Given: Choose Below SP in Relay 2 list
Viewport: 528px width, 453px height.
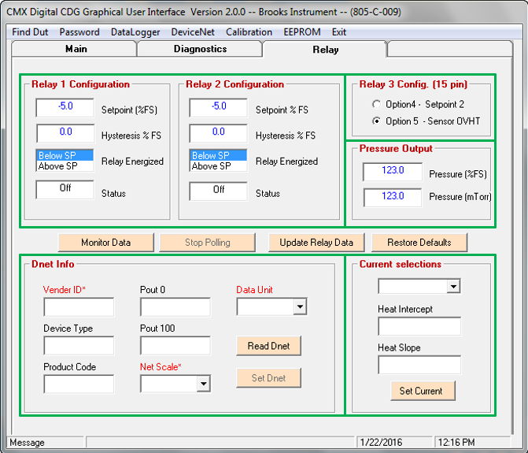Looking at the screenshot, I should [x=218, y=155].
